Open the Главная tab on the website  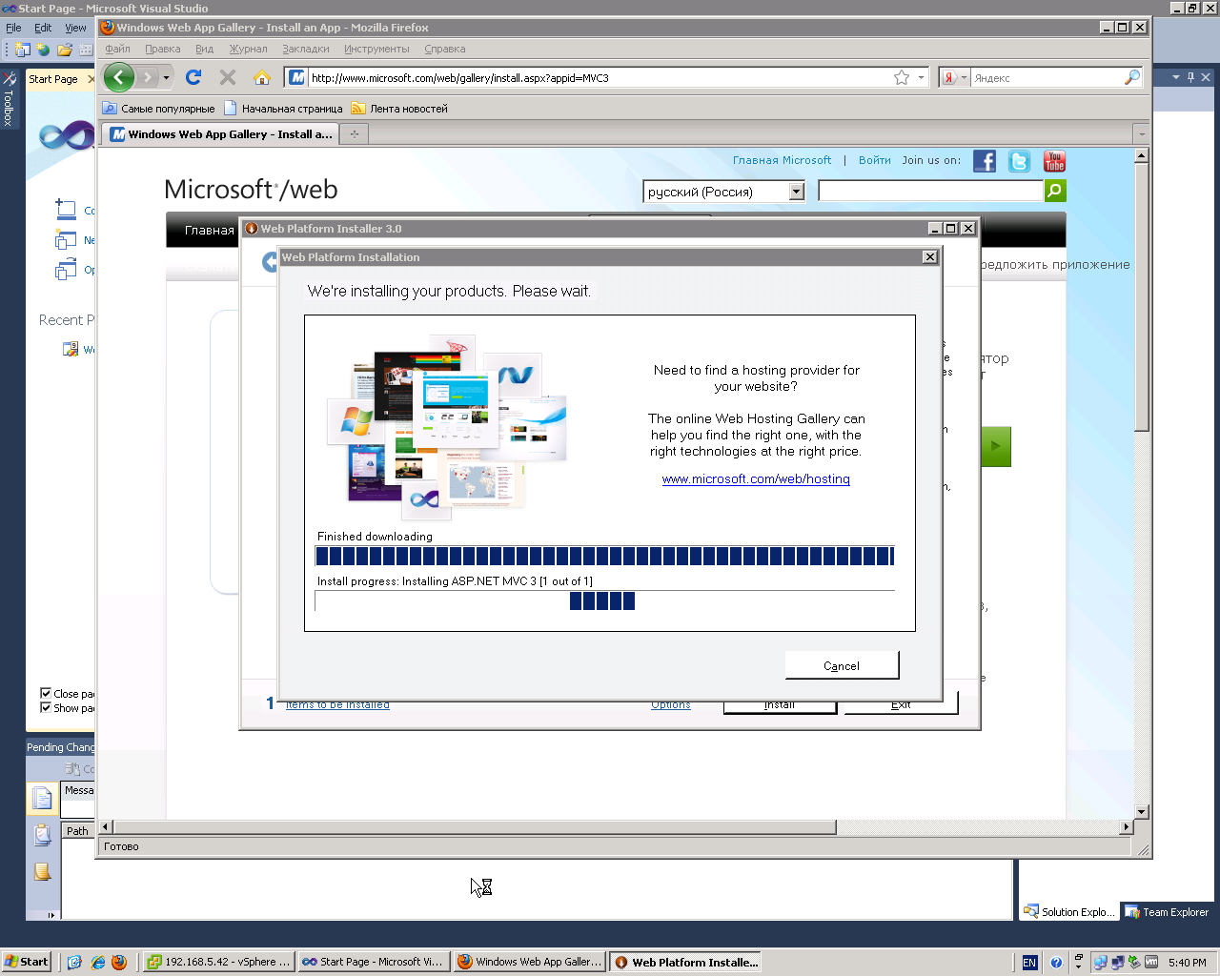209,230
